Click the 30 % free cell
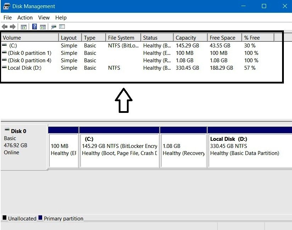This screenshot has width=292, height=230. coord(250,46)
